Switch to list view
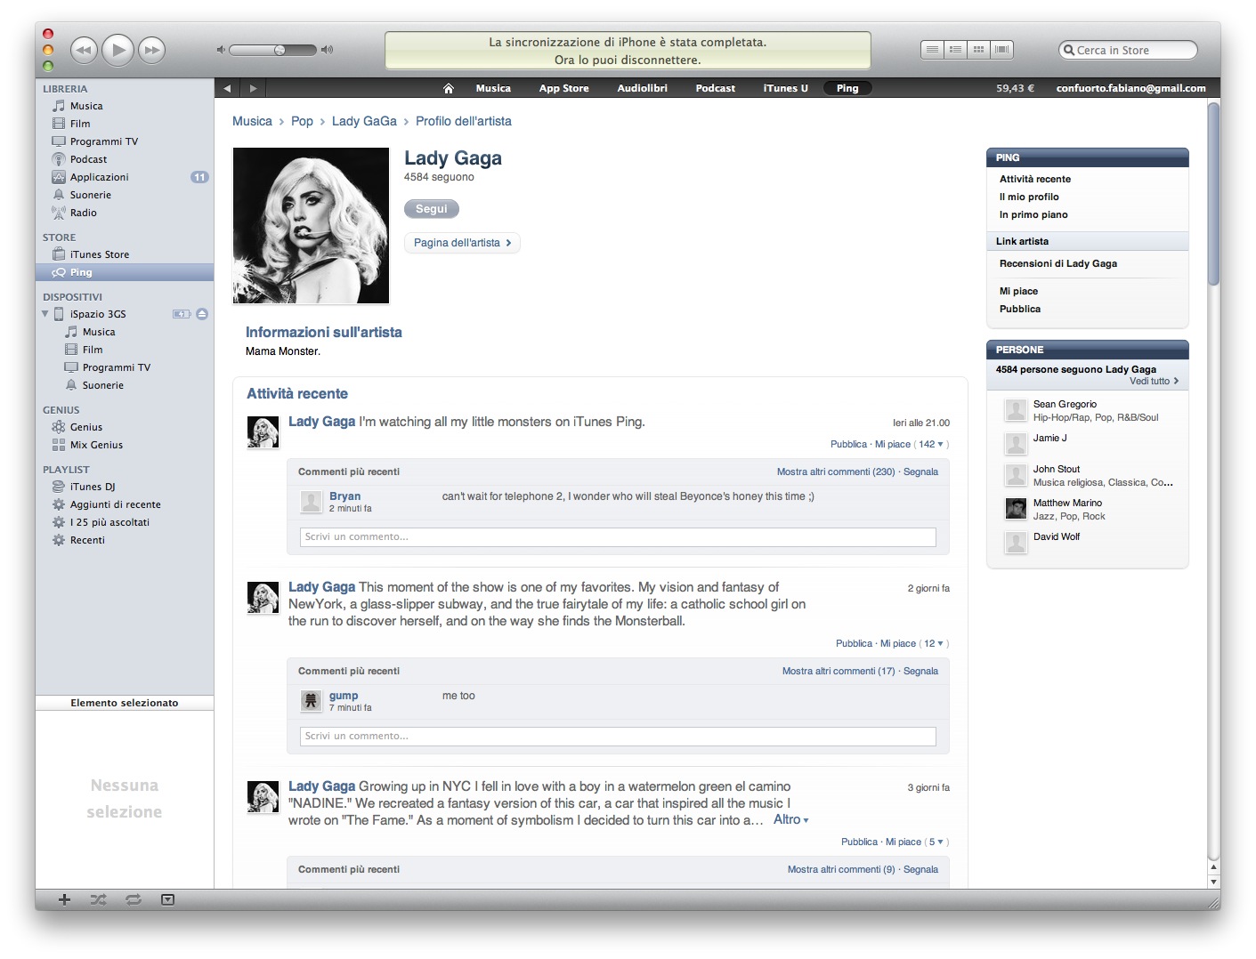This screenshot has width=1256, height=959. 931,50
